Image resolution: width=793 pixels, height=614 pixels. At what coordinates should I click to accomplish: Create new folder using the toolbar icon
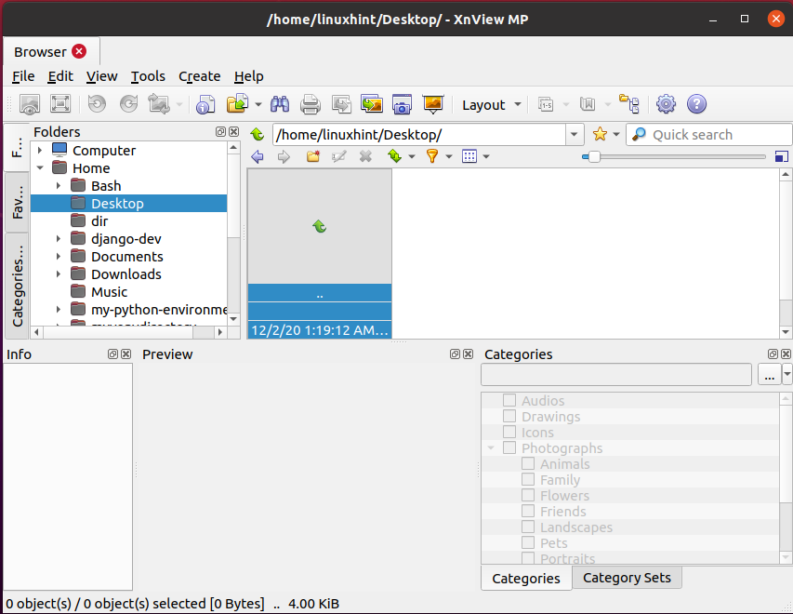pos(312,156)
